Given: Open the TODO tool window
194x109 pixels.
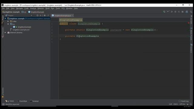Looking at the screenshot, I should [x=10, y=101].
